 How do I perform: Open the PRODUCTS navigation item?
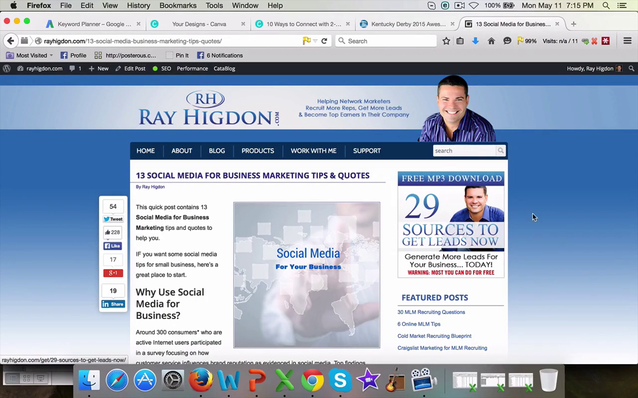(x=258, y=151)
